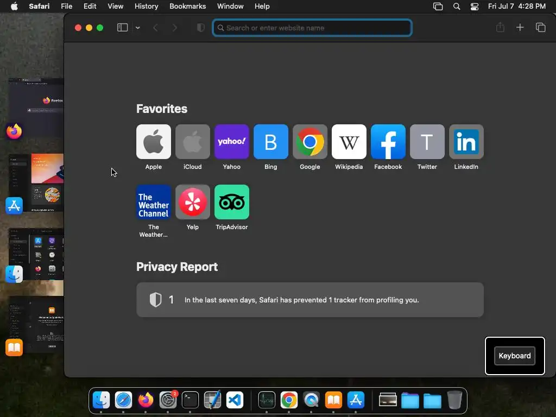Open Safari from the Dock
This screenshot has height=417, width=556.
coord(123,400)
